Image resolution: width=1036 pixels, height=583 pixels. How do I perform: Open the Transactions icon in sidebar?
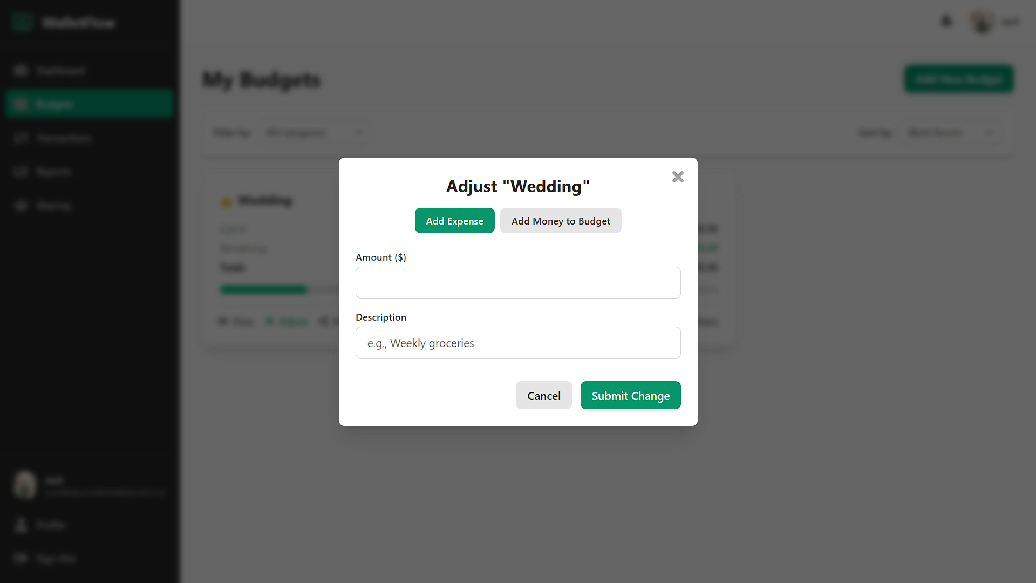(21, 138)
